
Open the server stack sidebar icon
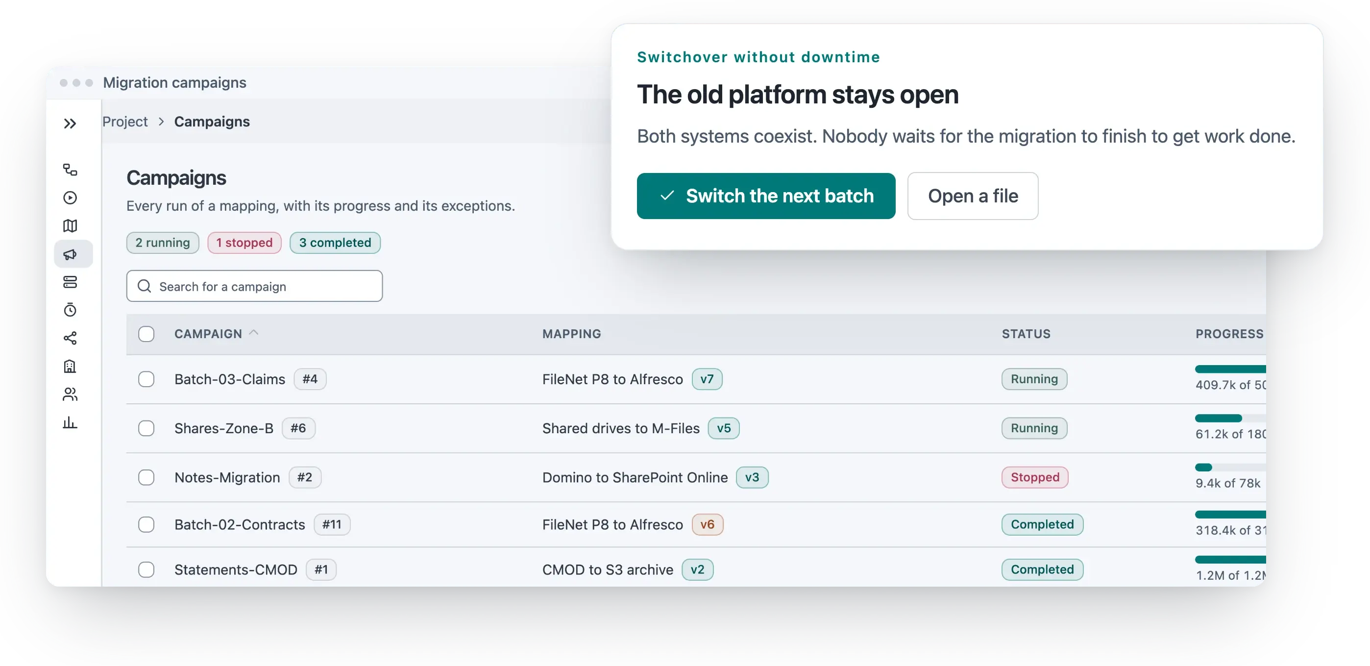[x=70, y=282]
